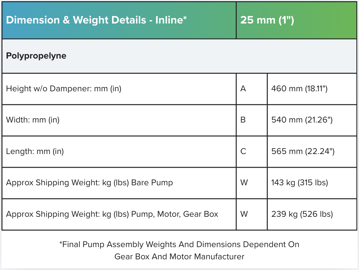Click the letter A cell
The height and width of the screenshot is (270, 359).
(243, 89)
